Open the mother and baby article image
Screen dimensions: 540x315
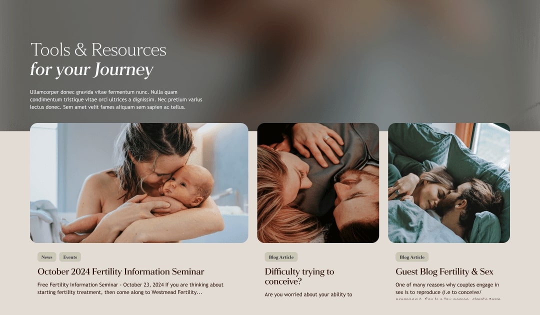pos(139,183)
